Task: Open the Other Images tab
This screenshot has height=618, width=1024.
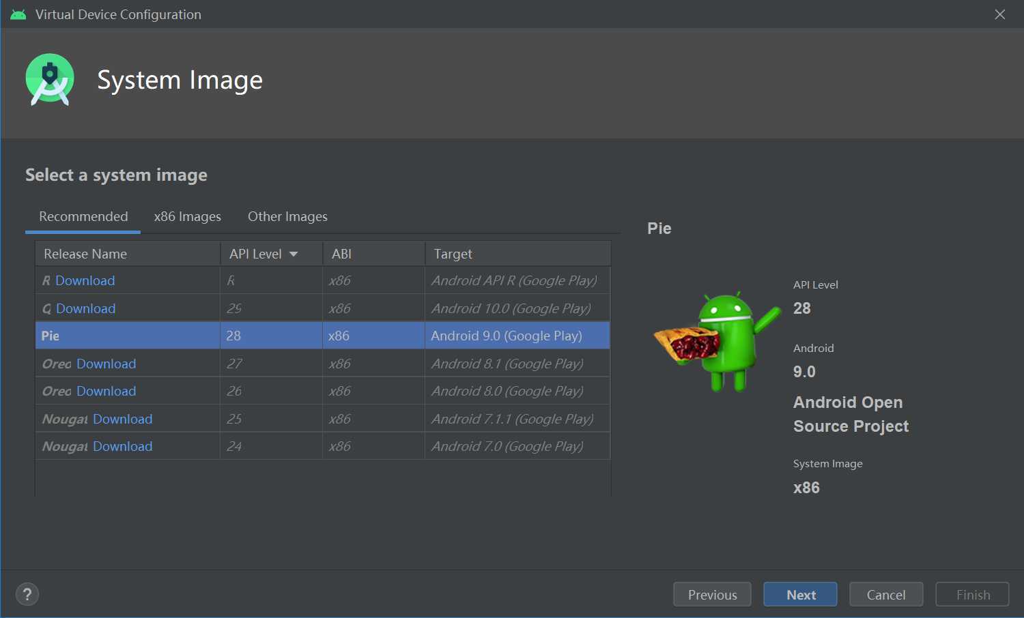Action: pyautogui.click(x=287, y=216)
